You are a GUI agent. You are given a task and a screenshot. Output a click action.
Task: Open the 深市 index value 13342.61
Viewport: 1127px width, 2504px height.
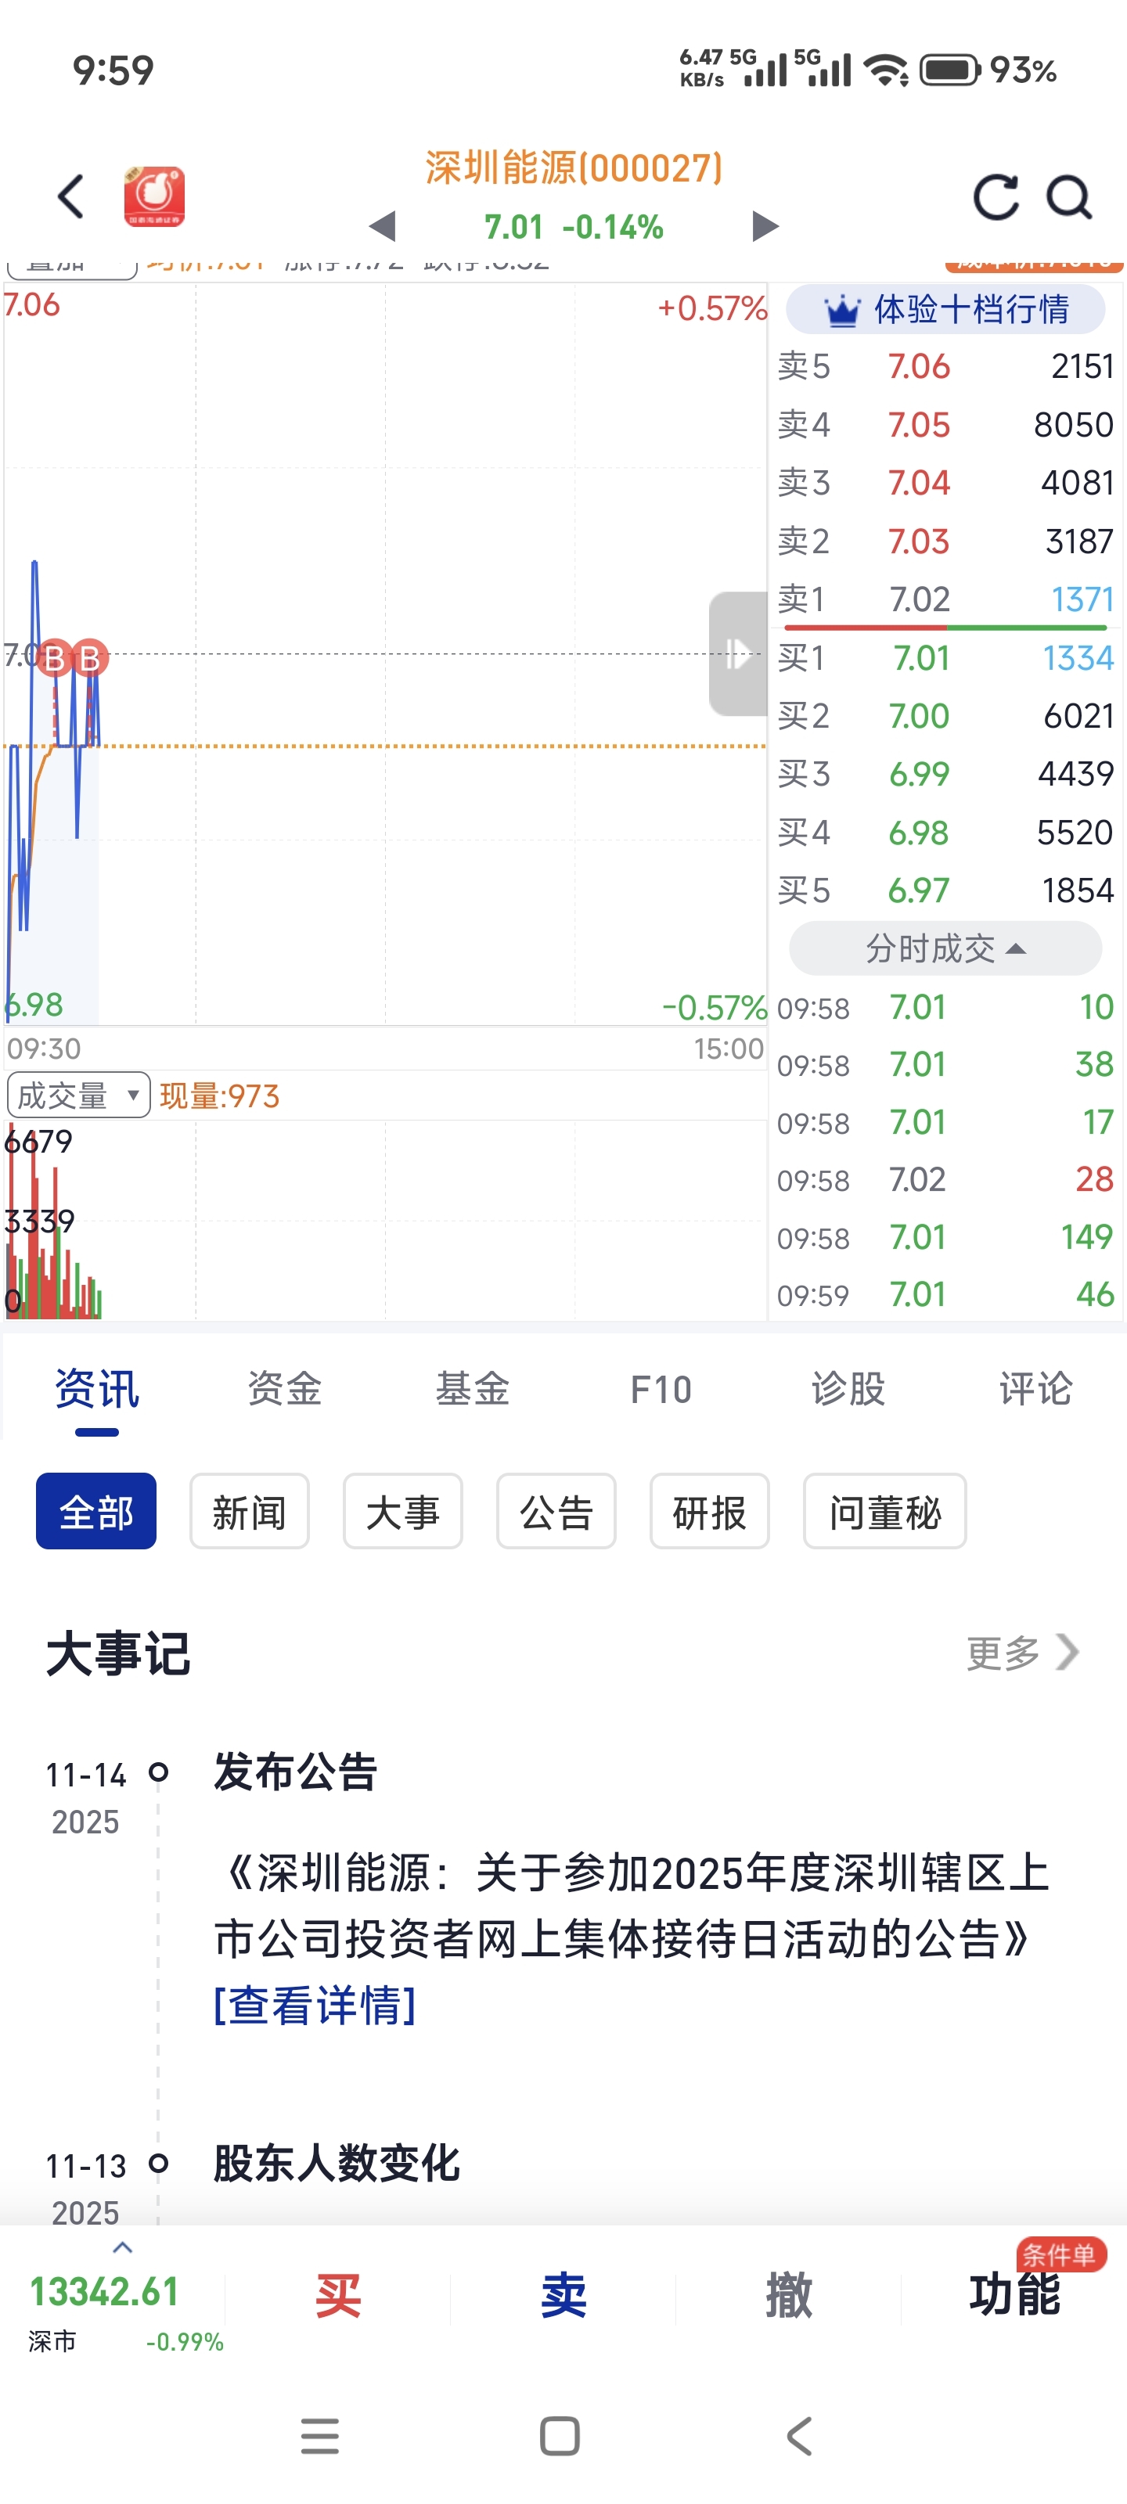(x=104, y=2292)
